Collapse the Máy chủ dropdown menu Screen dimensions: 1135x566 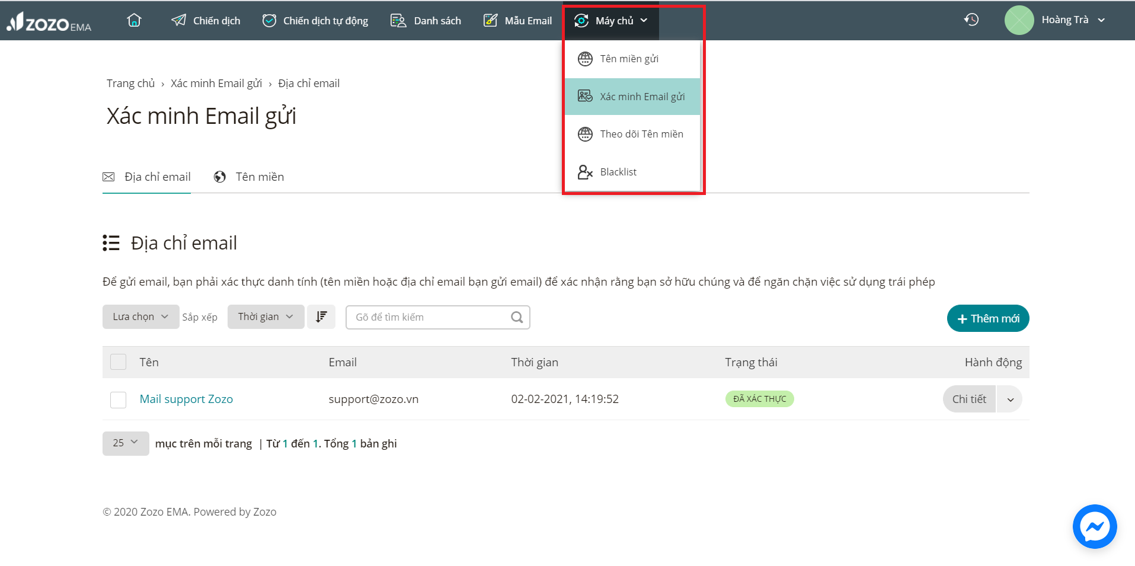pyautogui.click(x=611, y=21)
